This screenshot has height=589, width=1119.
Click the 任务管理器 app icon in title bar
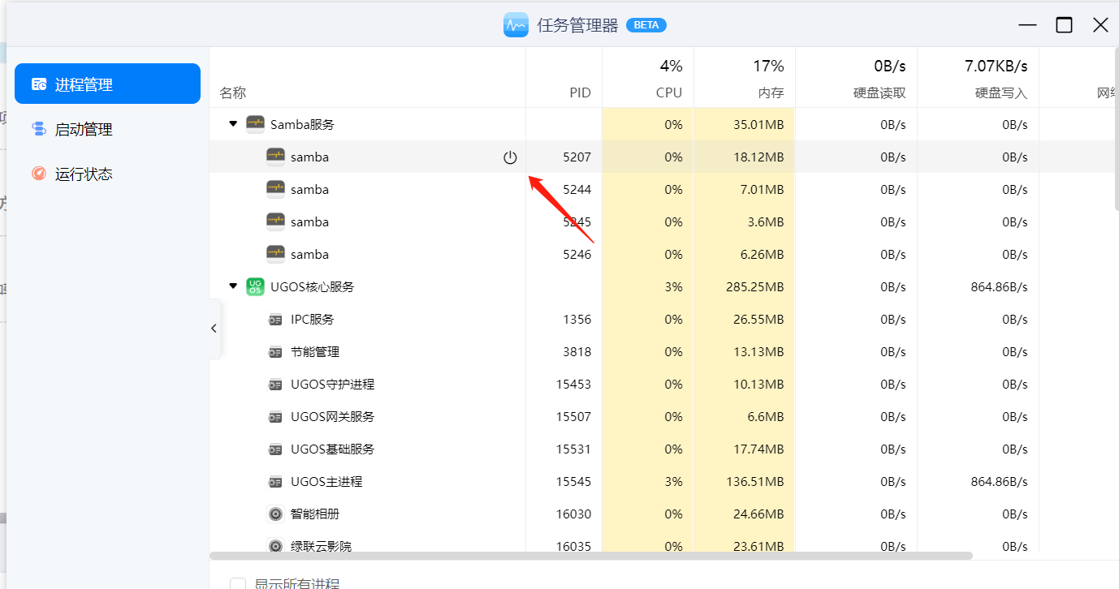coord(516,25)
